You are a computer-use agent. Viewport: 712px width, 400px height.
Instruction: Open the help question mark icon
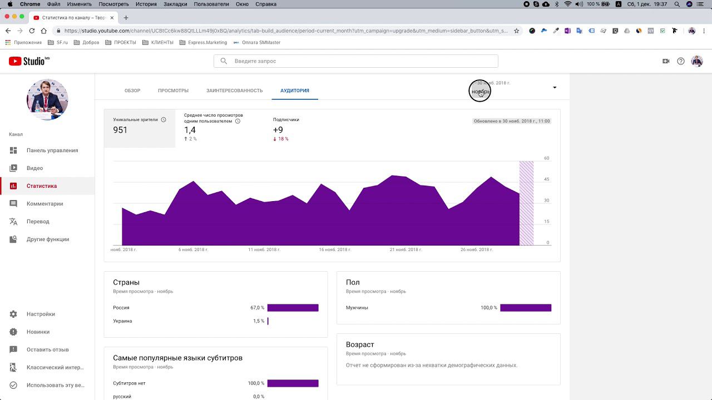[x=681, y=61]
